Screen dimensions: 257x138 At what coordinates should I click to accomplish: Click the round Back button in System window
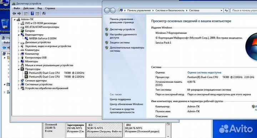(107, 10)
